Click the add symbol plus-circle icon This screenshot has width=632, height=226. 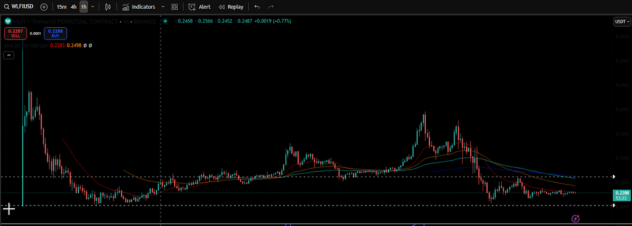(x=44, y=7)
